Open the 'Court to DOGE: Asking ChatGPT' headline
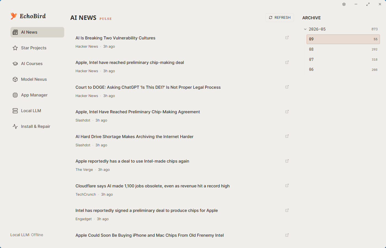 click(148, 87)
